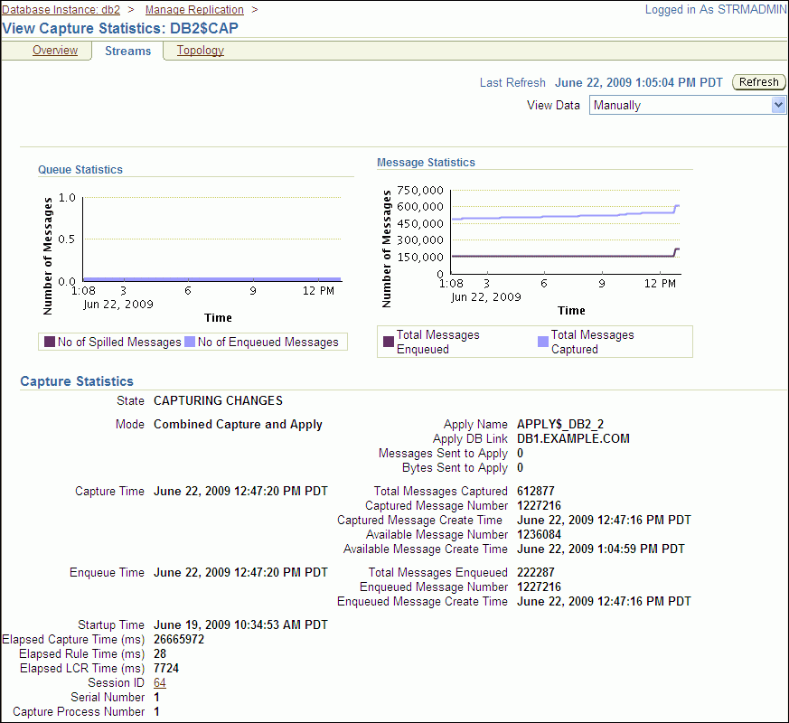Click the Capture Statistics section heading

pyautogui.click(x=77, y=381)
